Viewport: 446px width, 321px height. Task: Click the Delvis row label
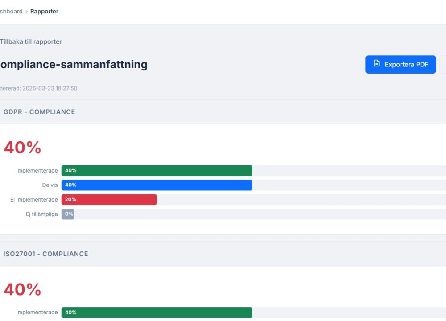pyautogui.click(x=50, y=185)
